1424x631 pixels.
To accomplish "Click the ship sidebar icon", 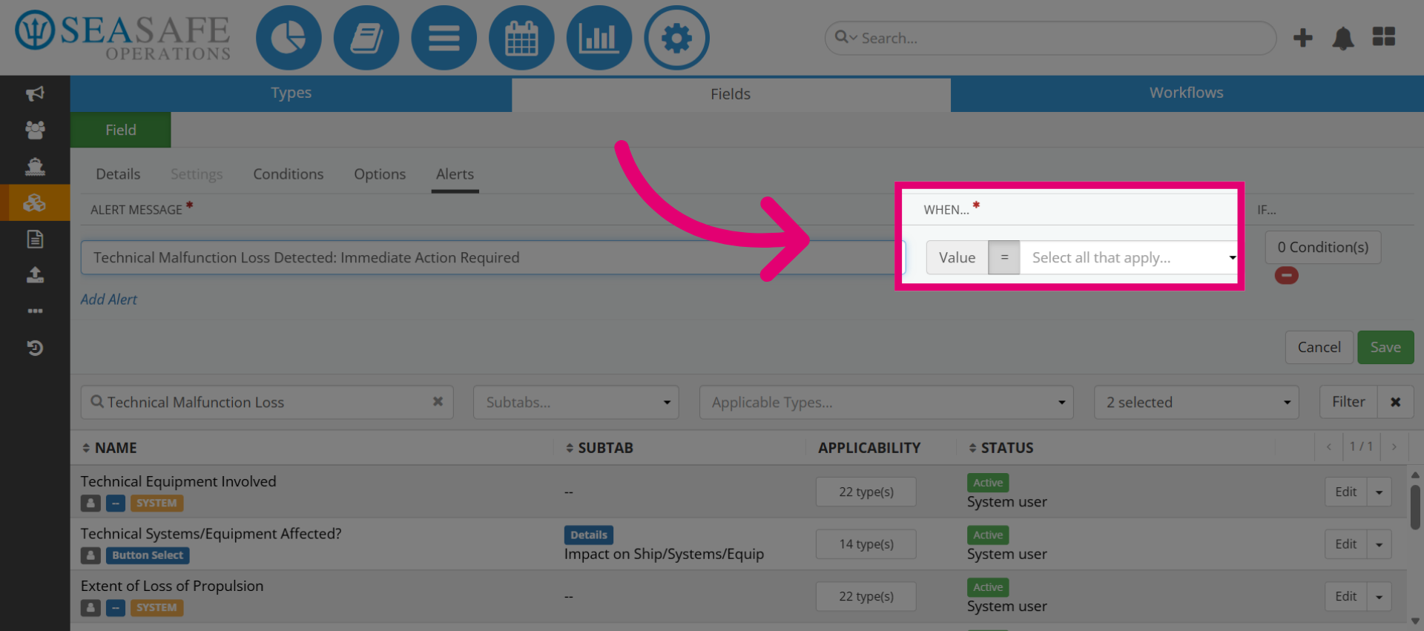I will click(x=35, y=166).
